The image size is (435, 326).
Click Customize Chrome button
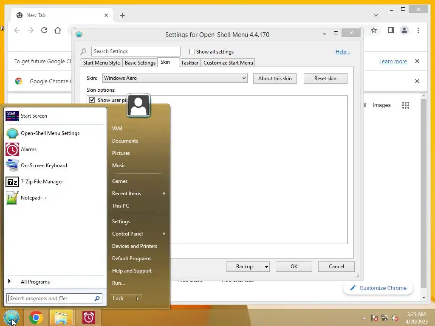click(378, 288)
